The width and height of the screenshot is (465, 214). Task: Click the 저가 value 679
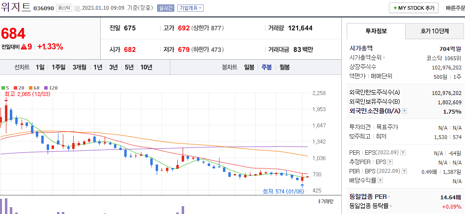pos(184,49)
